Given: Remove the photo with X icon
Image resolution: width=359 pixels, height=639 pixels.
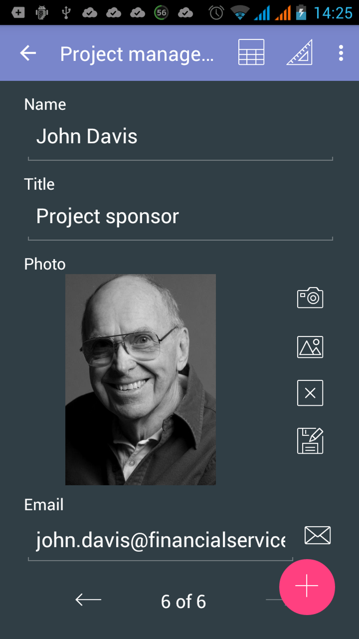Looking at the screenshot, I should (x=310, y=393).
